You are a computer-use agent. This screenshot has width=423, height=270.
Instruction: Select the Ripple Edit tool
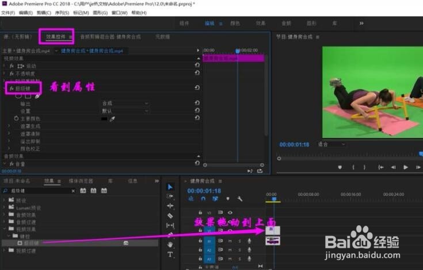(x=170, y=206)
